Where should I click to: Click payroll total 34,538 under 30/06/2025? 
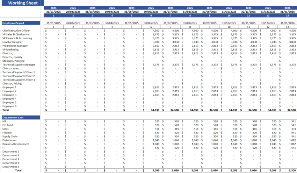(155, 110)
